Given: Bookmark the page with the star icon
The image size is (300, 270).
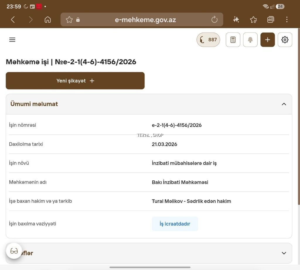Looking at the screenshot, I should pyautogui.click(x=69, y=20).
